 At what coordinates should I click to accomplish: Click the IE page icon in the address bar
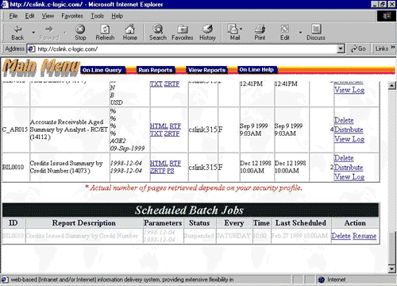pyautogui.click(x=32, y=49)
